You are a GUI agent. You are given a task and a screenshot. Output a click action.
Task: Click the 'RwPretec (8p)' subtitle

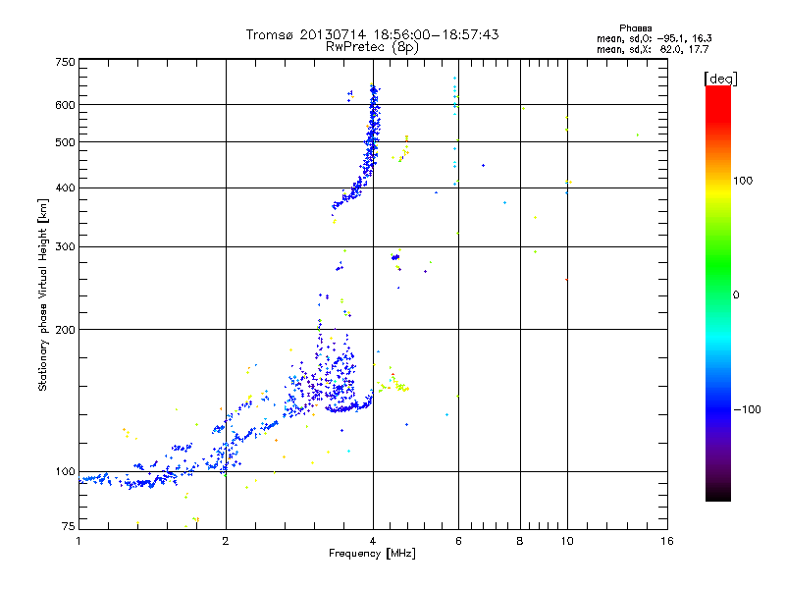(372, 47)
